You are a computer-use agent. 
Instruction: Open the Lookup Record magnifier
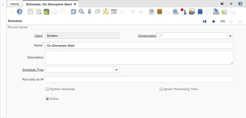point(82,12)
